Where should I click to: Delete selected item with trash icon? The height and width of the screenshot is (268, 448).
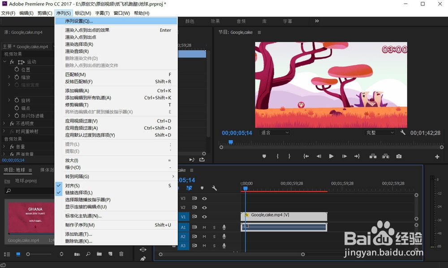tap(121, 254)
